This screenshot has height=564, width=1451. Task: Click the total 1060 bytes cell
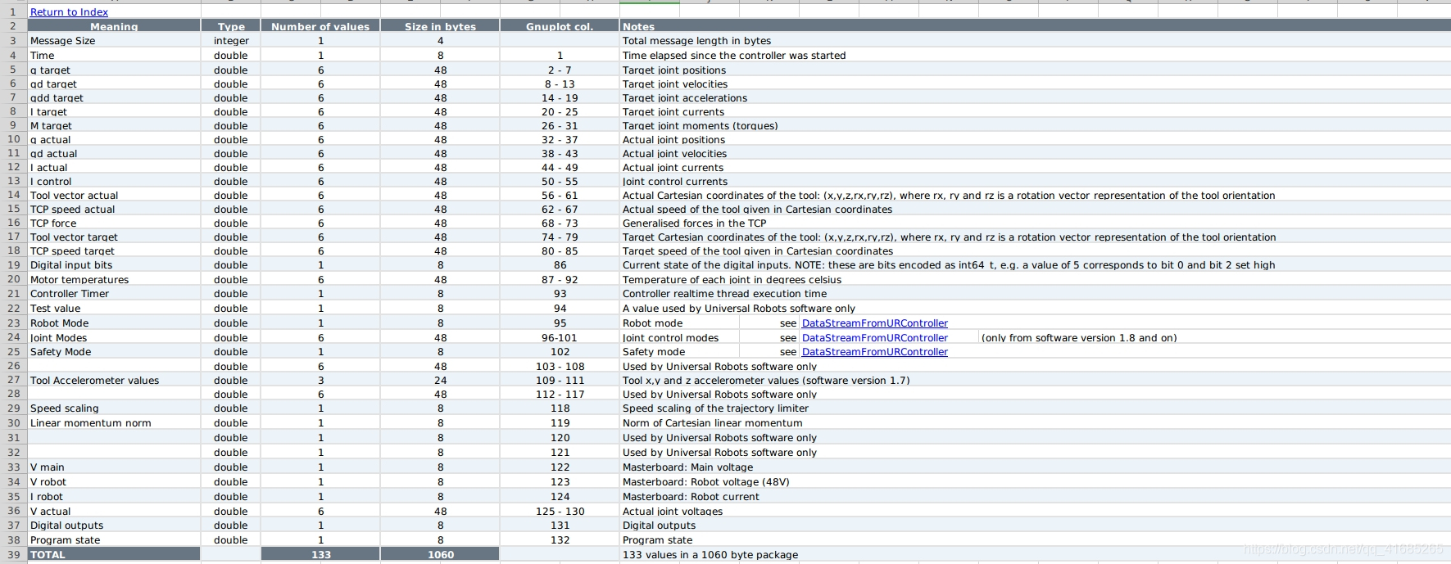pos(440,554)
